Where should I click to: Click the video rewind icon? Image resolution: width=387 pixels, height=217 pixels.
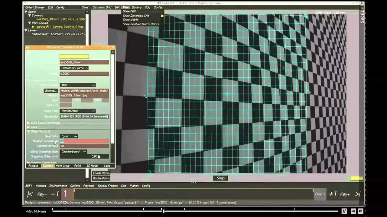(353, 211)
